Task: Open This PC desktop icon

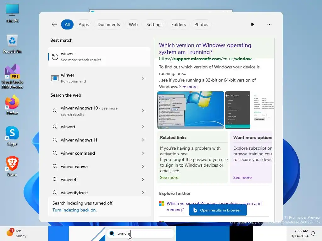Action: point(12,13)
